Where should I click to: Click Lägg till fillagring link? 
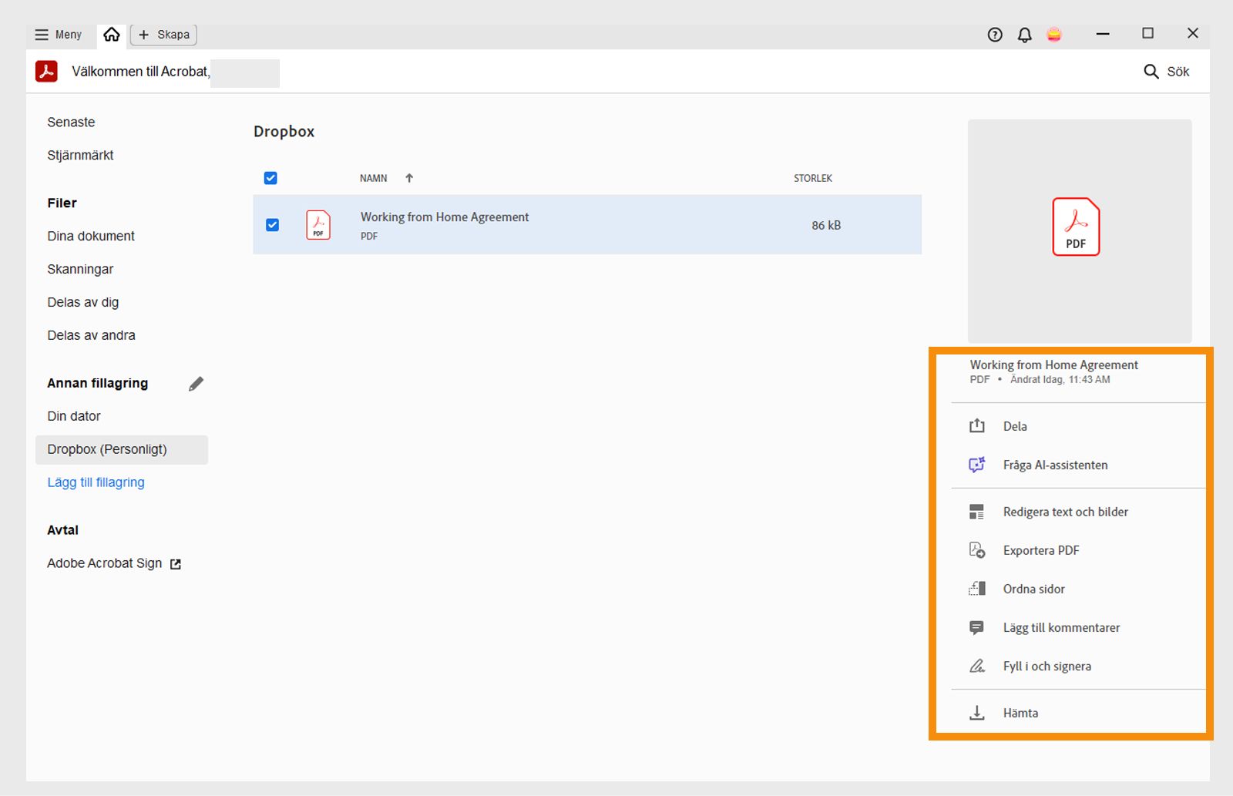coord(96,482)
